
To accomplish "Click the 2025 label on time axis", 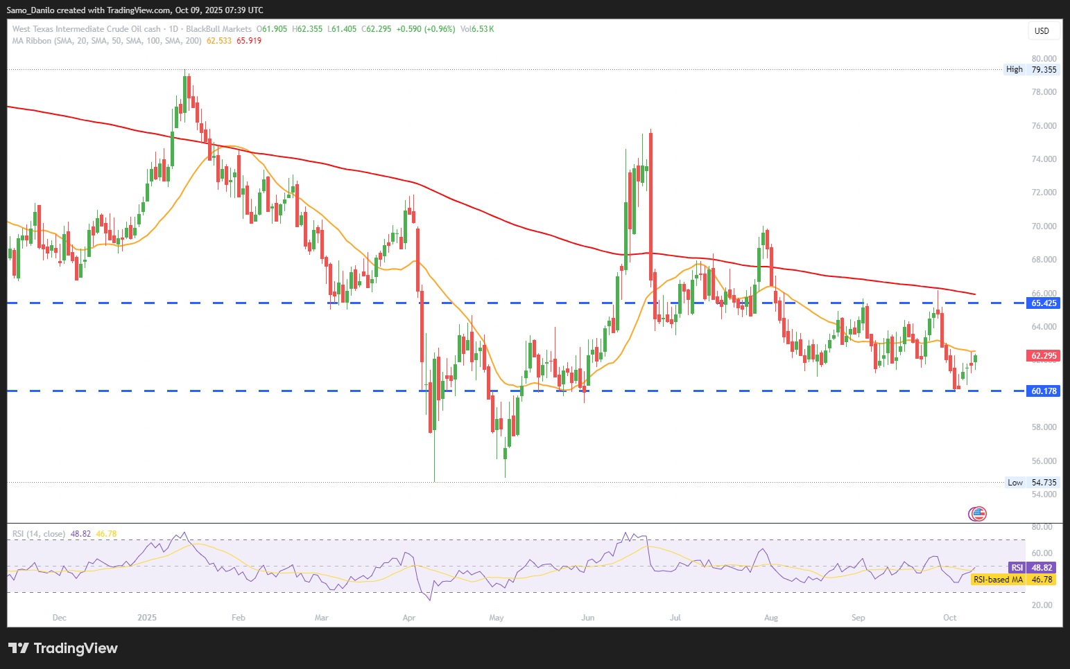I will coord(147,618).
